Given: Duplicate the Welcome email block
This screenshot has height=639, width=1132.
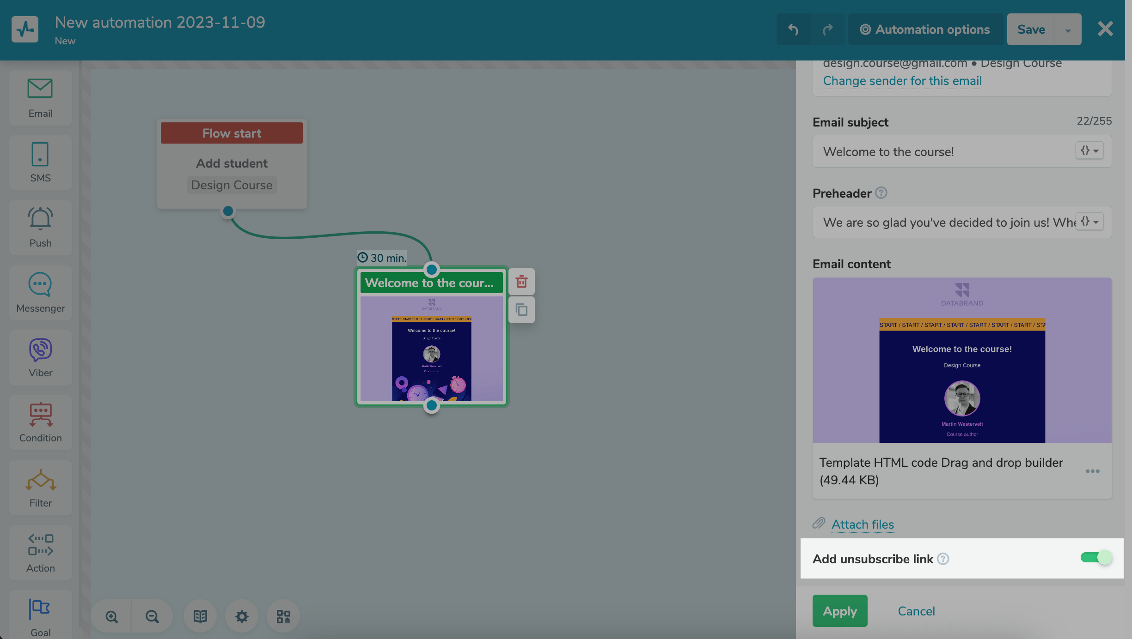Looking at the screenshot, I should click(521, 309).
